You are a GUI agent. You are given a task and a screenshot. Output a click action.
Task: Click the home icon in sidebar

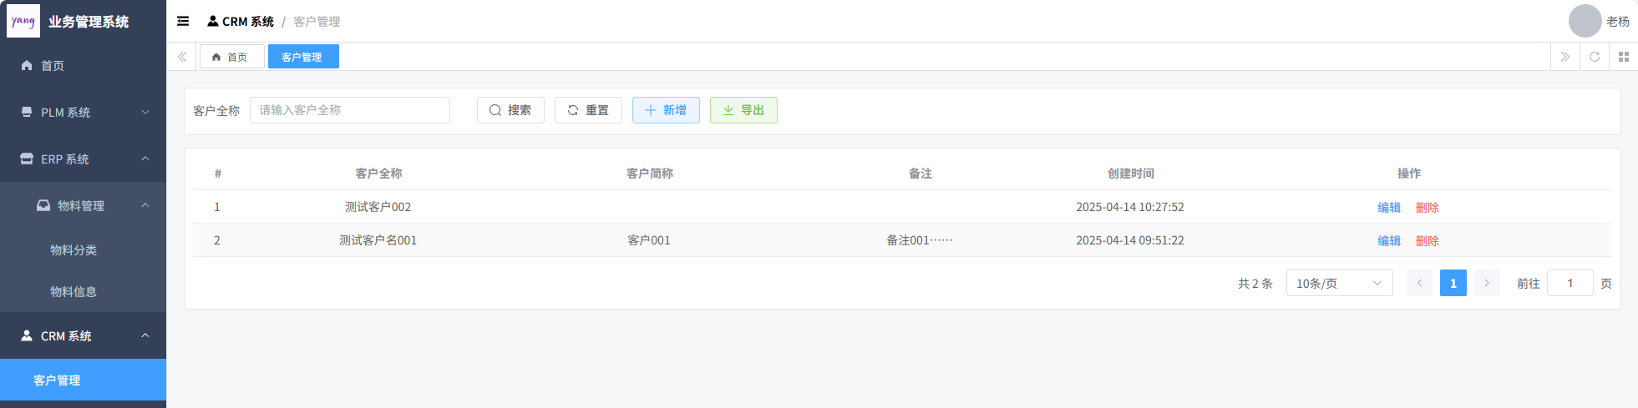[x=27, y=65]
